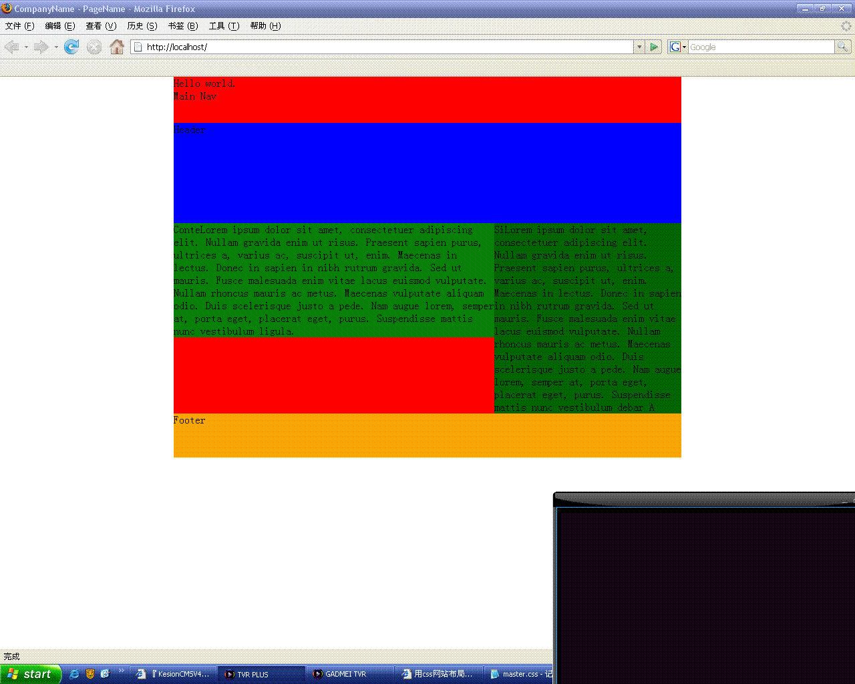Open the back history dropdown arrow
Screen dimensions: 855x684
tap(26, 47)
